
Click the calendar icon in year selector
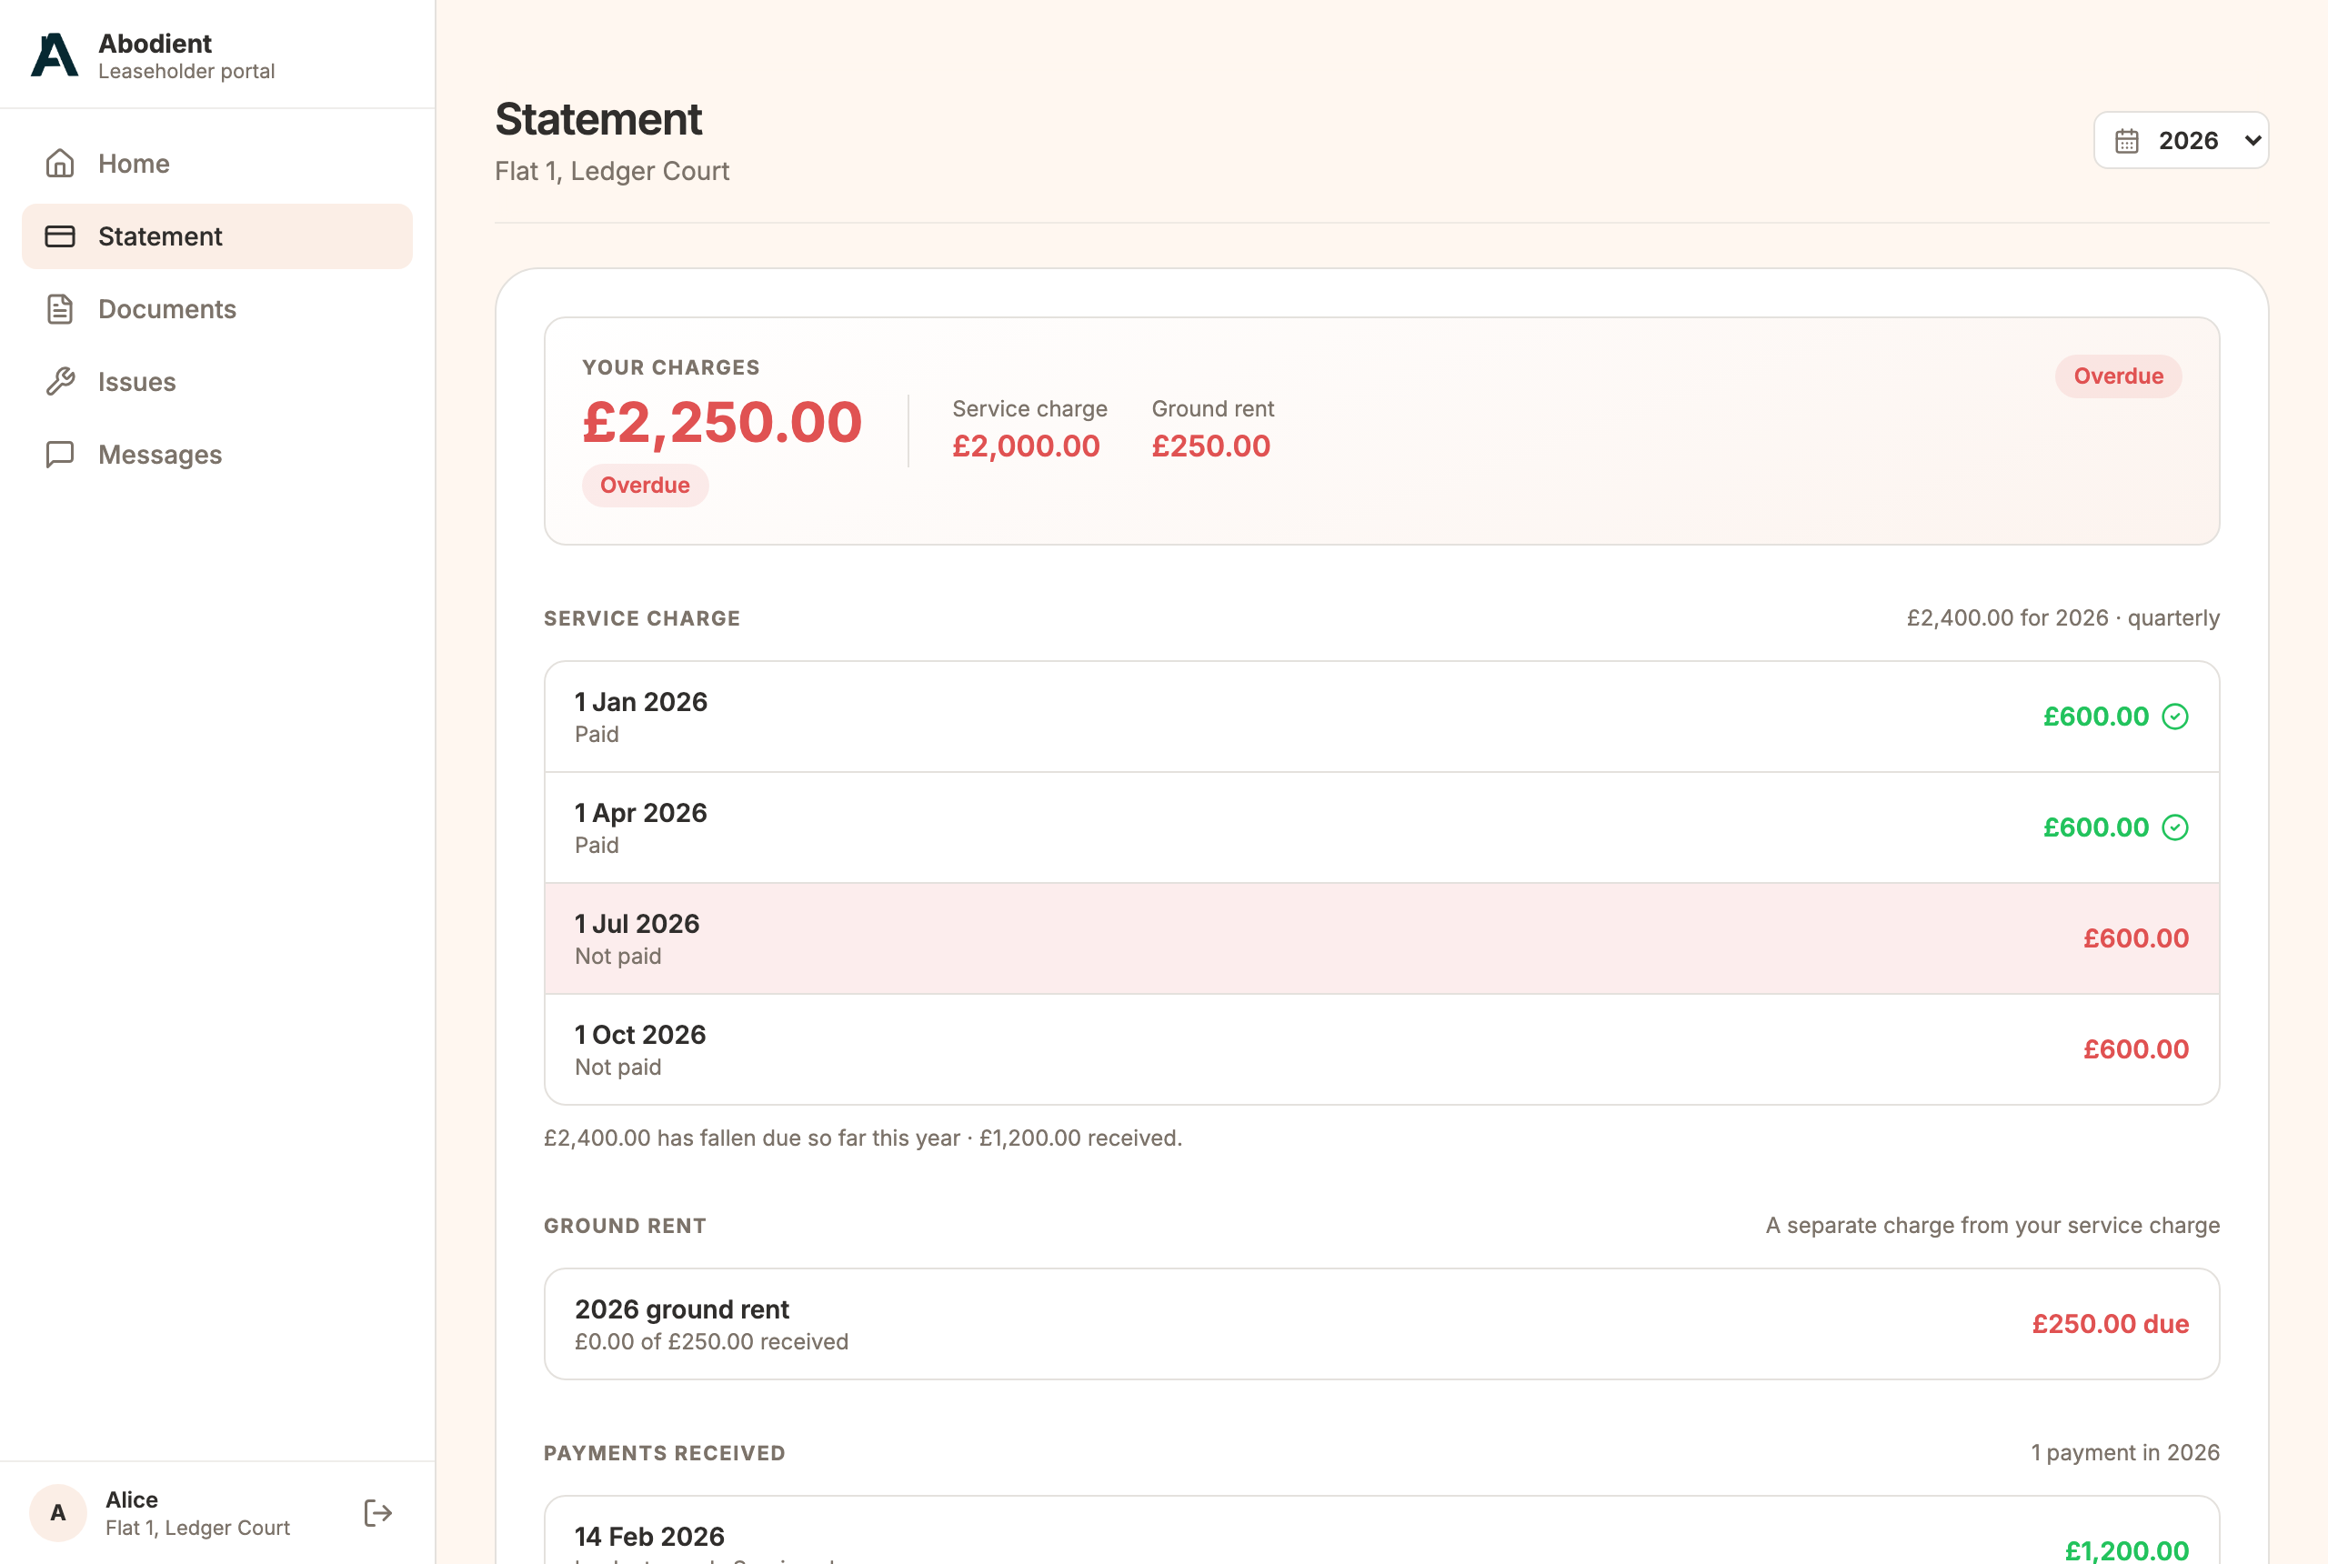tap(2128, 141)
